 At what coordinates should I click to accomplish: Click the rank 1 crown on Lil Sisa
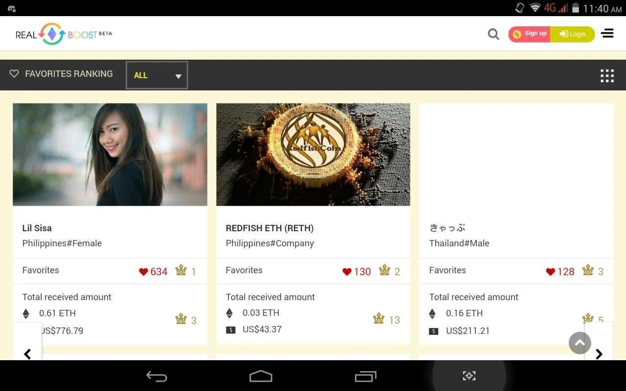[x=181, y=270]
